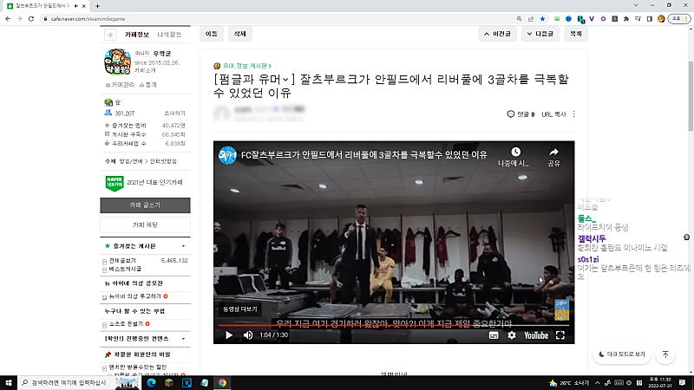
Task: Open the 소스로 돈벌기 board
Action: [126, 323]
